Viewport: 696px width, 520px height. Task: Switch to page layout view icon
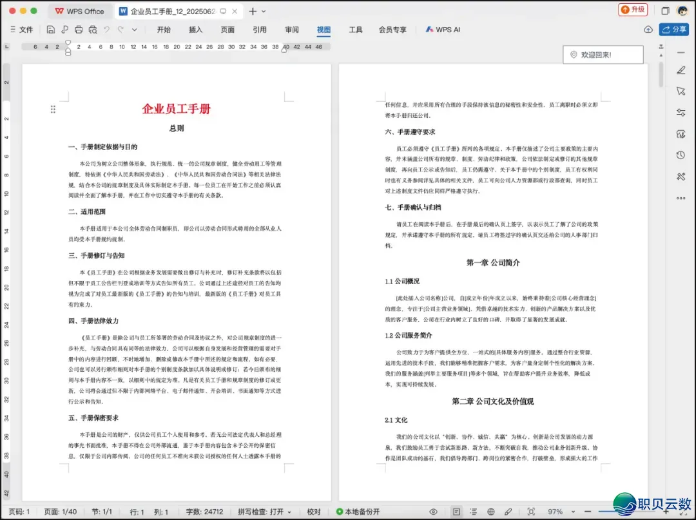click(x=456, y=512)
